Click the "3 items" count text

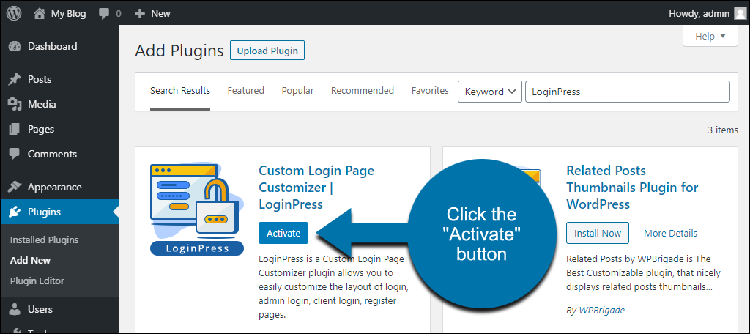point(723,130)
